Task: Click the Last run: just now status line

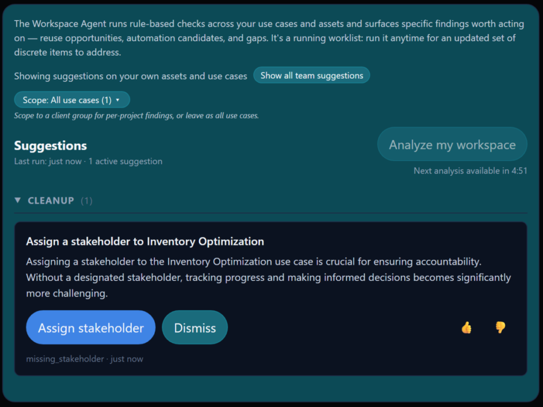Action: click(89, 161)
